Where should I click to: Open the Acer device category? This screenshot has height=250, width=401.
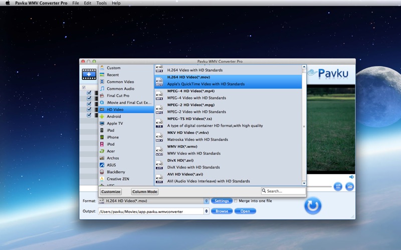(x=126, y=151)
